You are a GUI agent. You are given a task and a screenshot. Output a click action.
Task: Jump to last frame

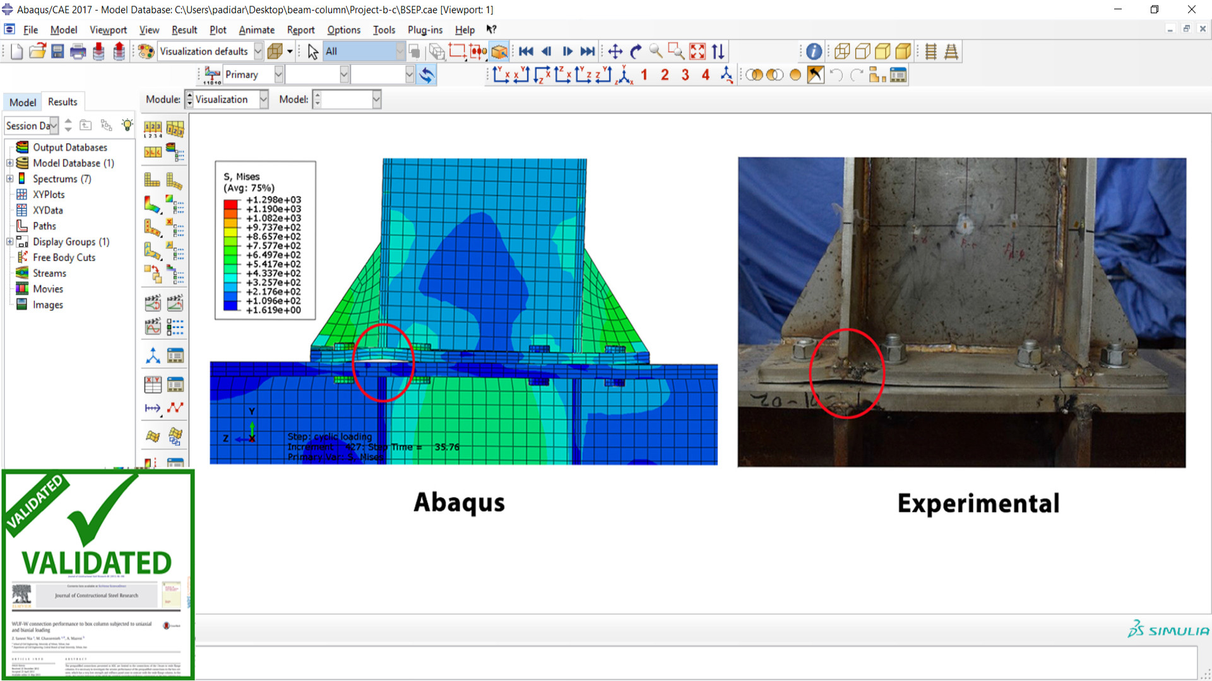tap(588, 52)
